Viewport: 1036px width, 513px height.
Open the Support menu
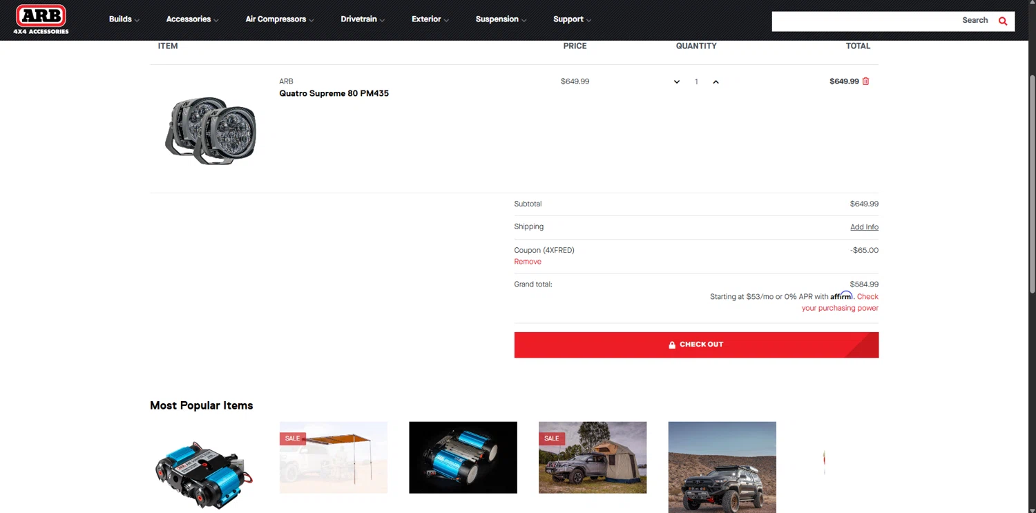(x=573, y=19)
